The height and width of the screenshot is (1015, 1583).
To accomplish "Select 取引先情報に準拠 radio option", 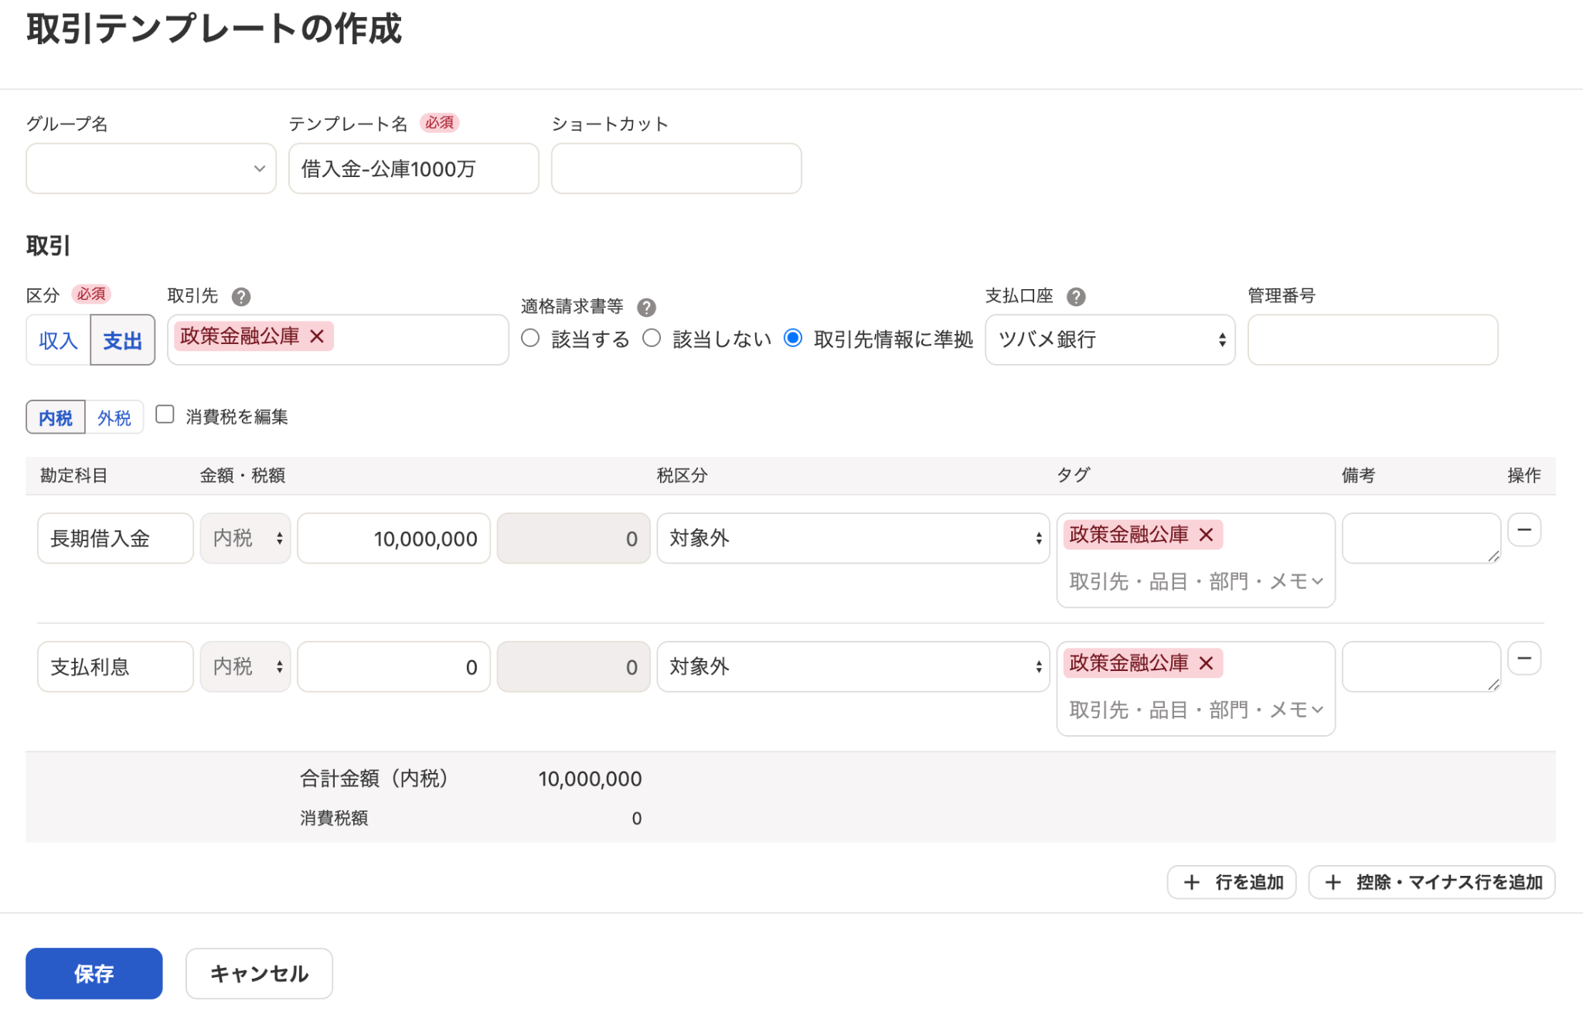I will pyautogui.click(x=792, y=338).
